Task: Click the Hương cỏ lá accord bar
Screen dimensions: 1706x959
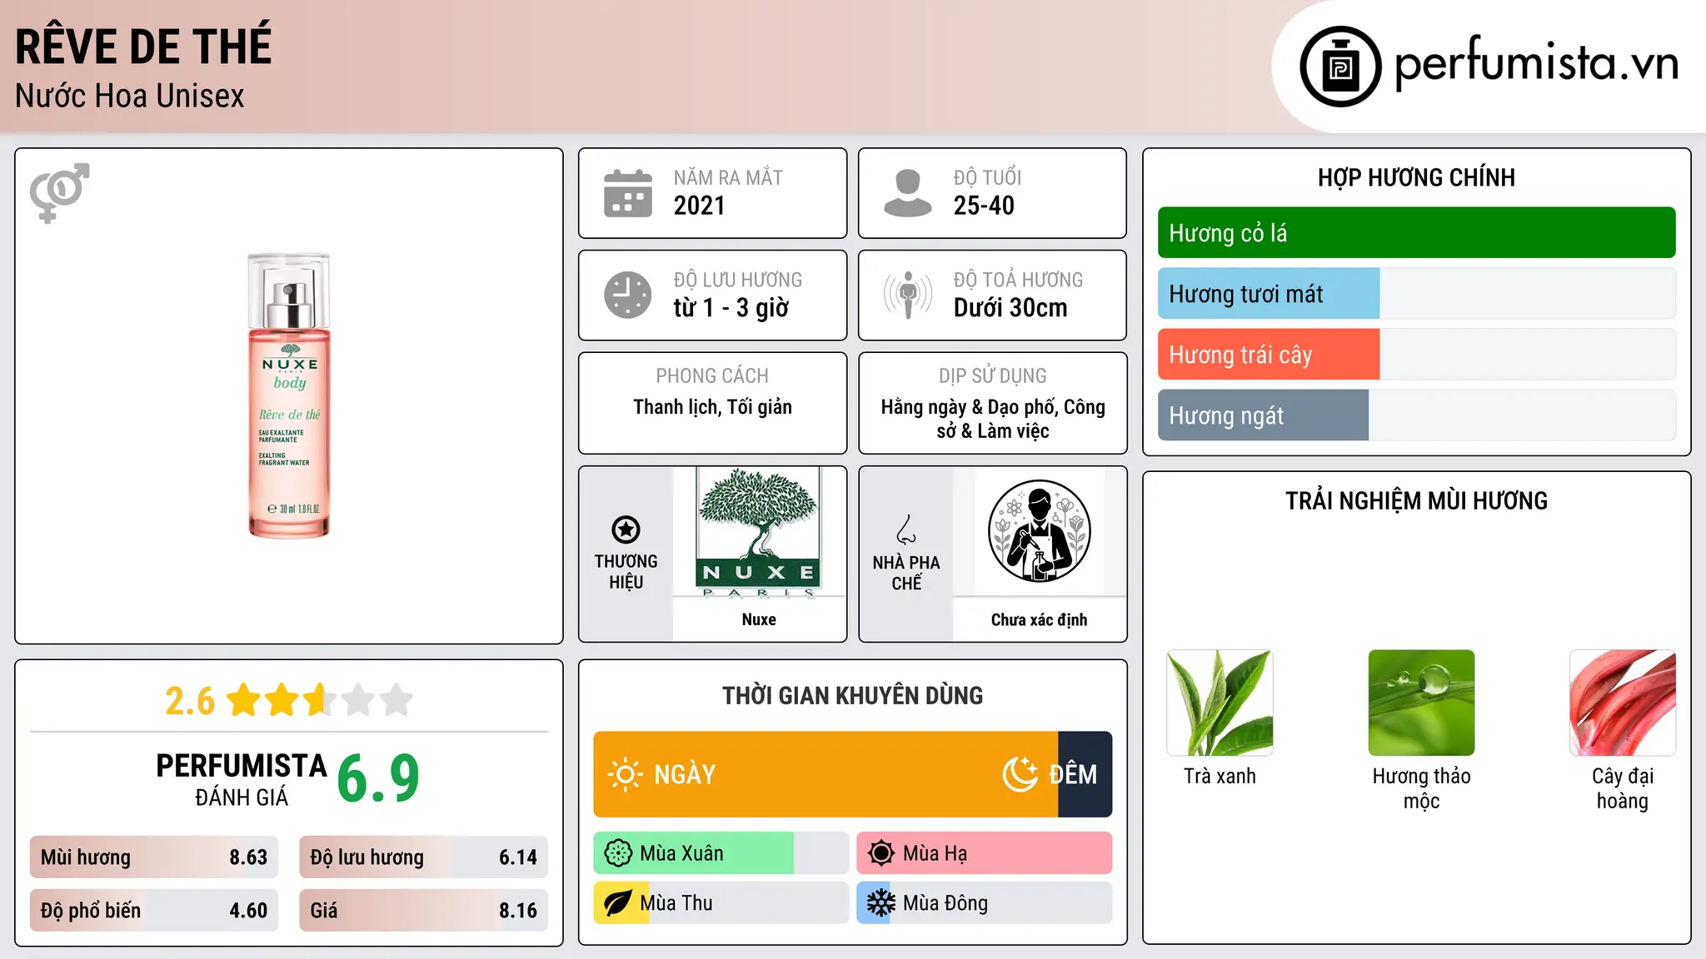Action: [1416, 233]
